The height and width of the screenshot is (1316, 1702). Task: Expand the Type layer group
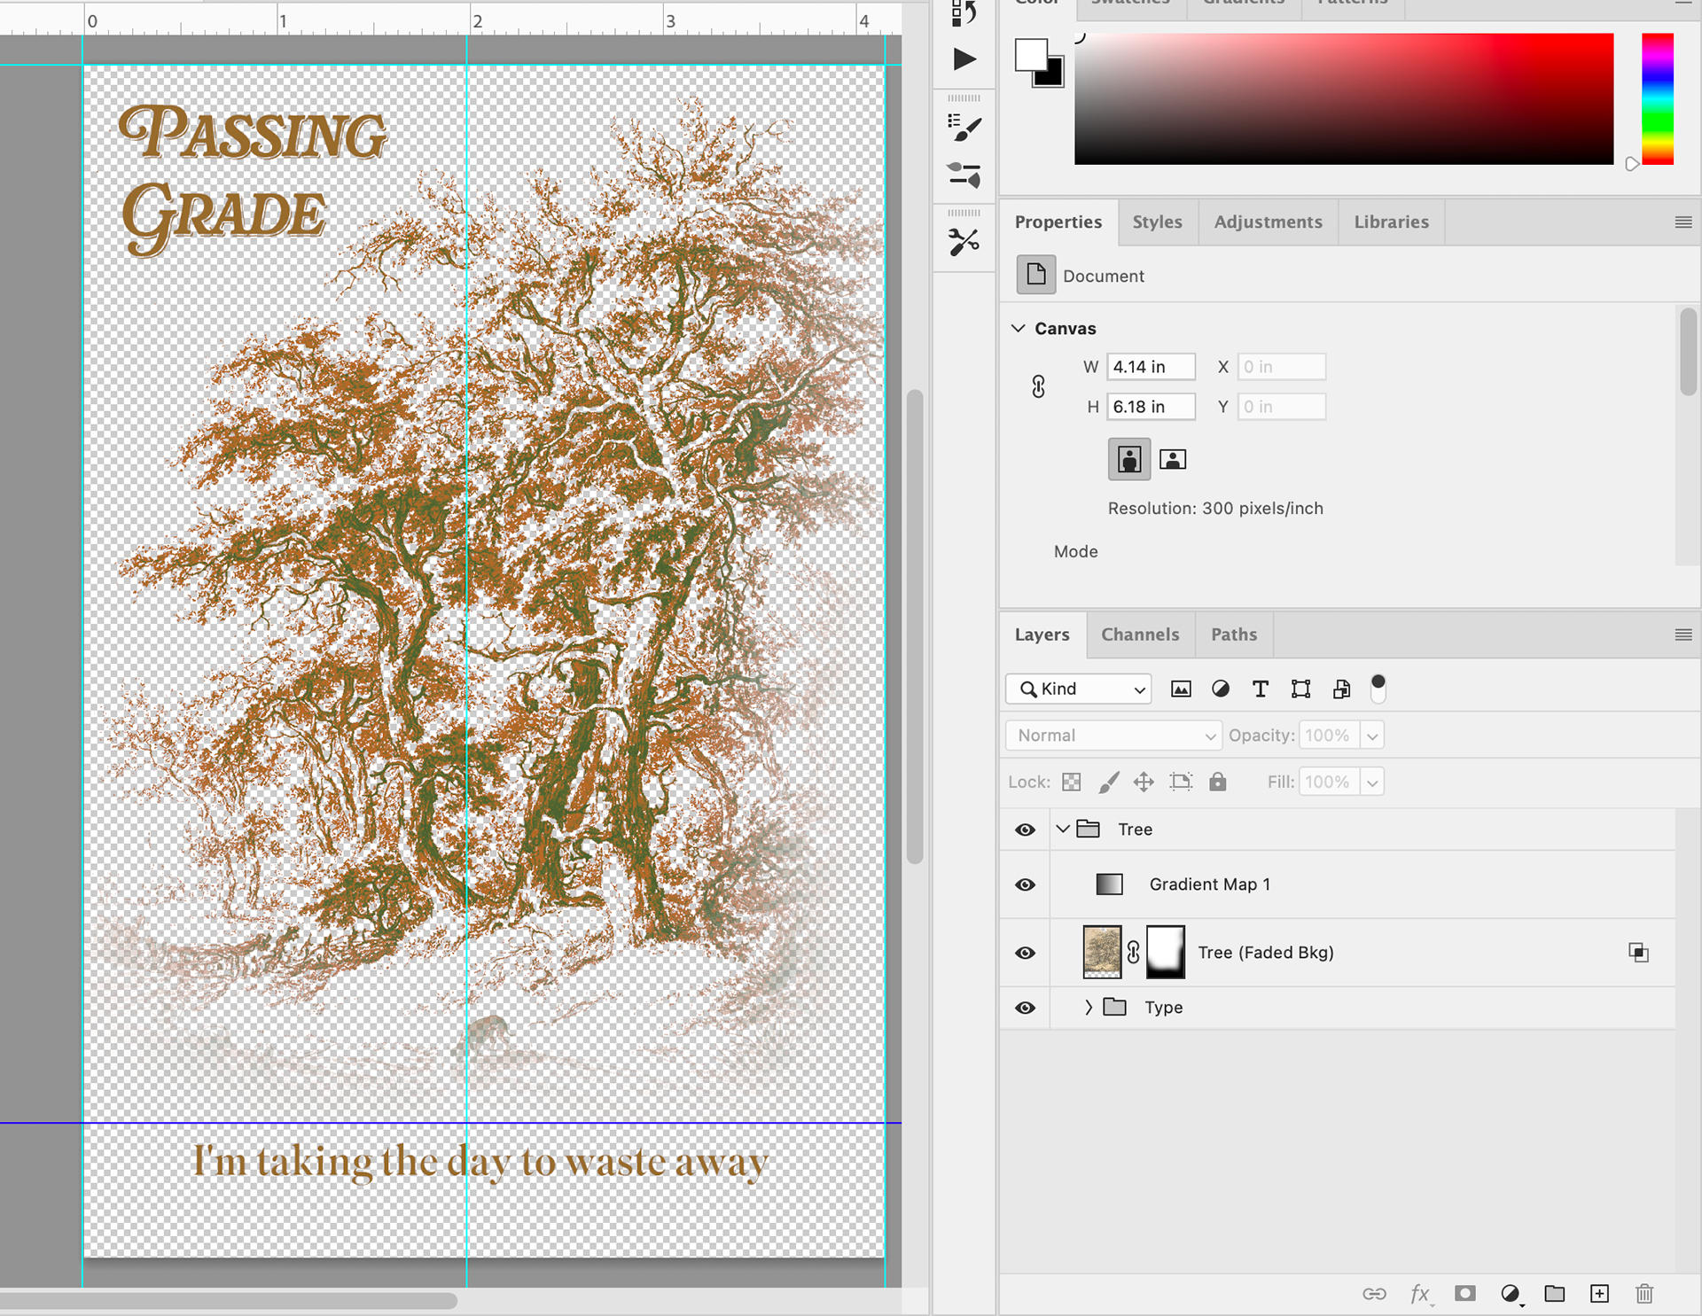coord(1089,1008)
